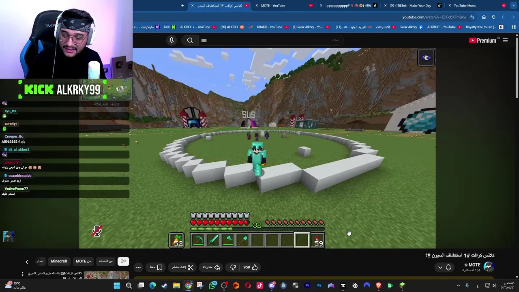Click the YouTube voice search microphone

pyautogui.click(x=172, y=40)
